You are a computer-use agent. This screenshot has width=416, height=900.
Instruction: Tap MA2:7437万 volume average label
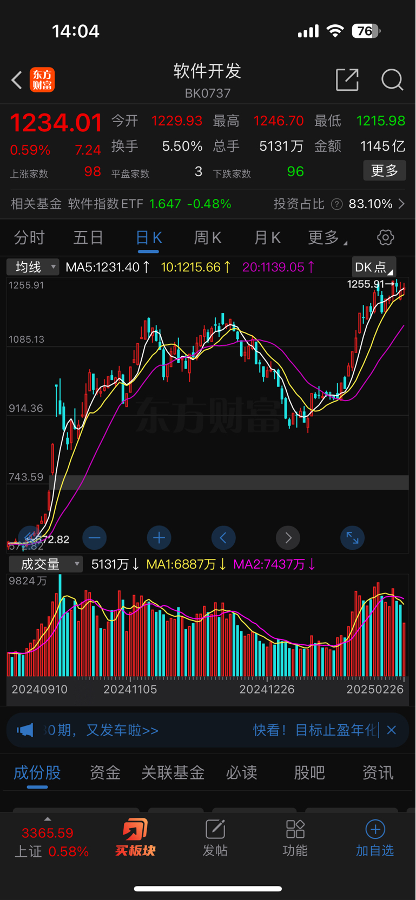274,564
